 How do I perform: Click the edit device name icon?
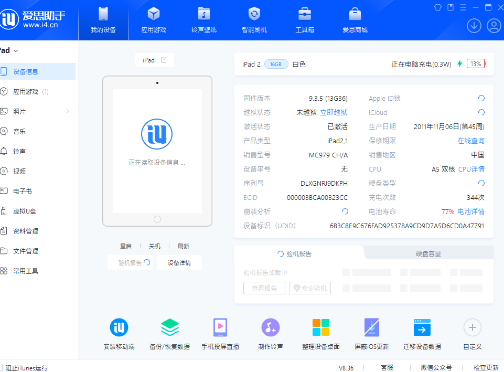click(164, 60)
